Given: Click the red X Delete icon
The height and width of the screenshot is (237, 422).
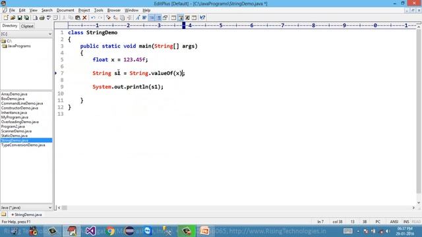Looking at the screenshot, I should (x=84, y=18).
